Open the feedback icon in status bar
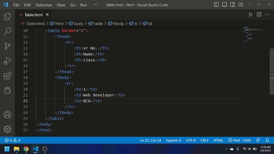 point(258,140)
